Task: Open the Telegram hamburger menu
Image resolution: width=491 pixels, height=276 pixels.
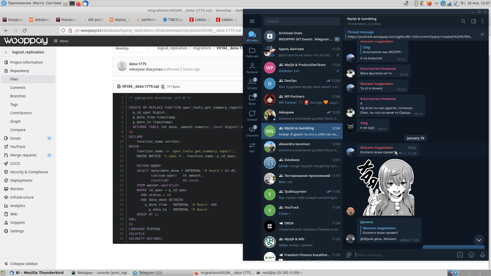Action: [x=252, y=21]
